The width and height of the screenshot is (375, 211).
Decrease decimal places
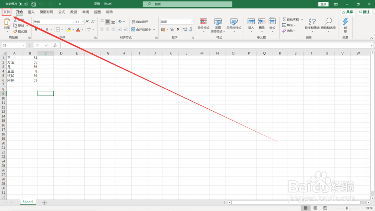tap(190, 30)
